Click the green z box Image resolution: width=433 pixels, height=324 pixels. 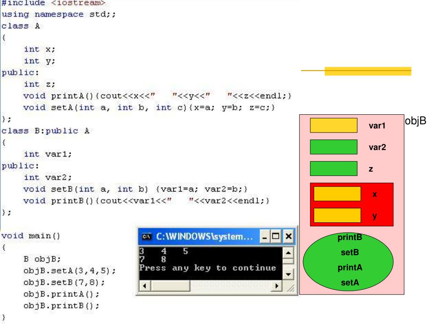click(x=334, y=169)
